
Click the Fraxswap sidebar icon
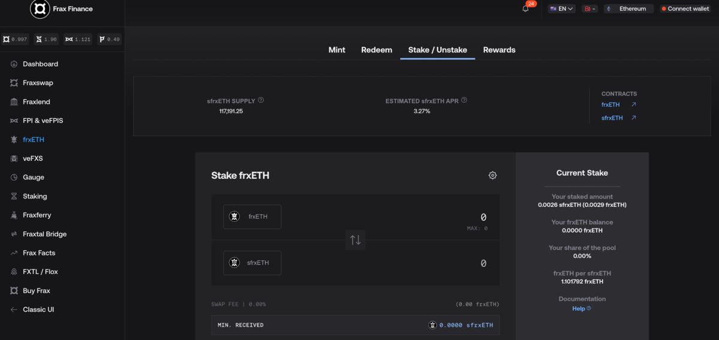pyautogui.click(x=14, y=83)
